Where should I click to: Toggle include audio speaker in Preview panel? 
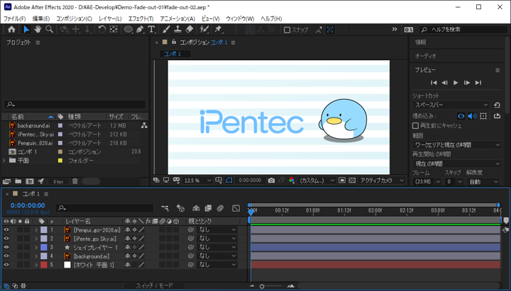(x=472, y=115)
